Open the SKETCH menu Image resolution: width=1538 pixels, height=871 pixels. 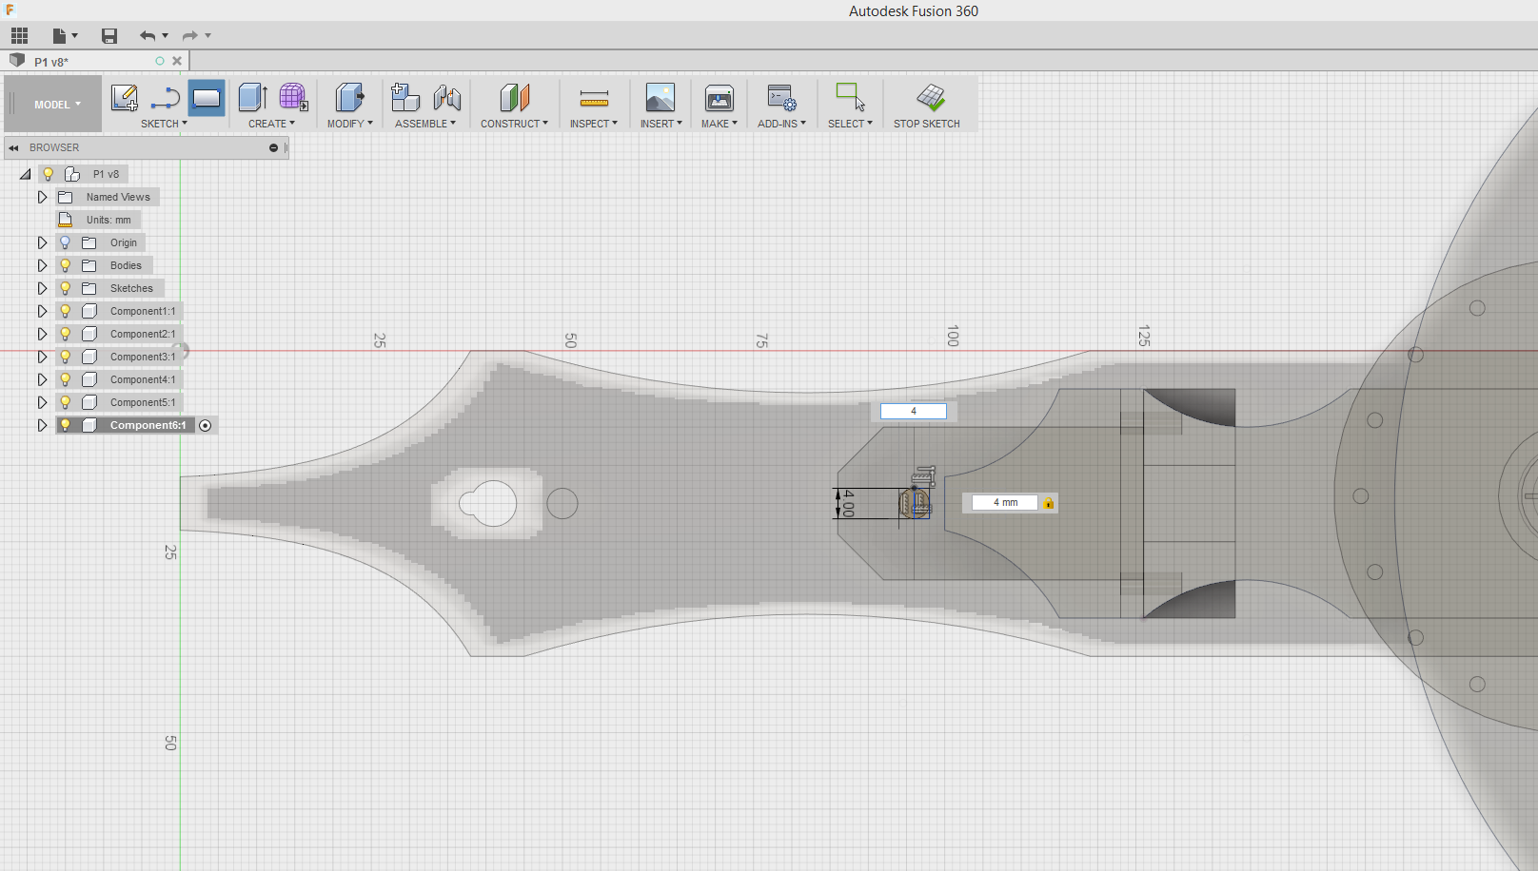point(164,124)
